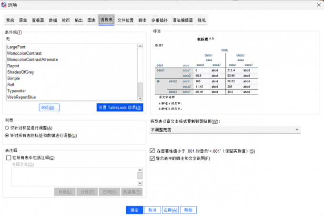The height and width of the screenshot is (216, 324).
Task: Click the 浏览(B)... button
Action: (49, 108)
